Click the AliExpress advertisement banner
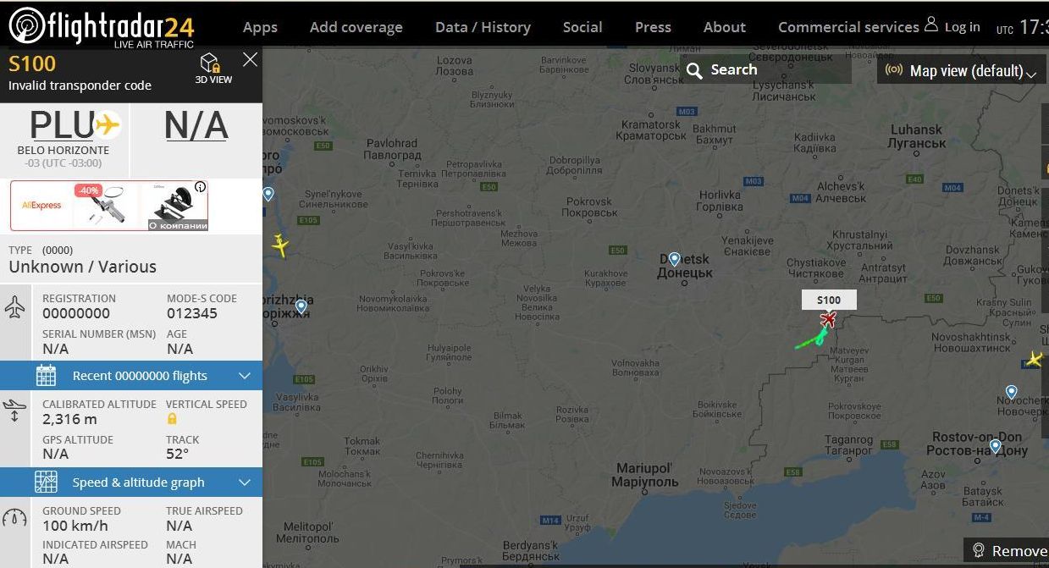This screenshot has height=568, width=1049. [109, 206]
